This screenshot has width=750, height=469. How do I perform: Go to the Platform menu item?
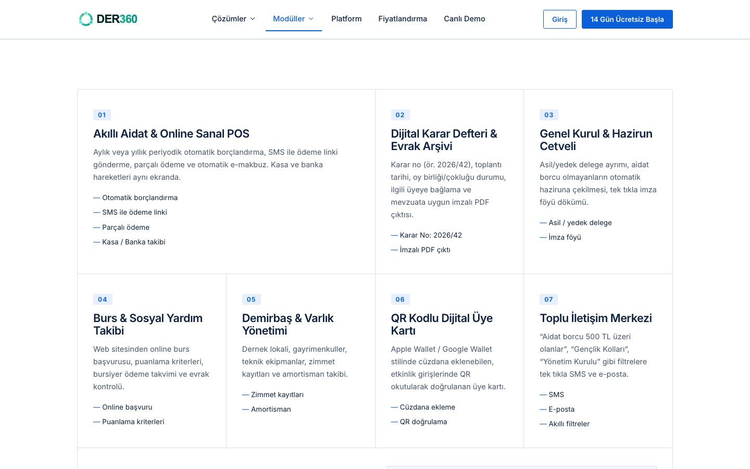pos(346,19)
